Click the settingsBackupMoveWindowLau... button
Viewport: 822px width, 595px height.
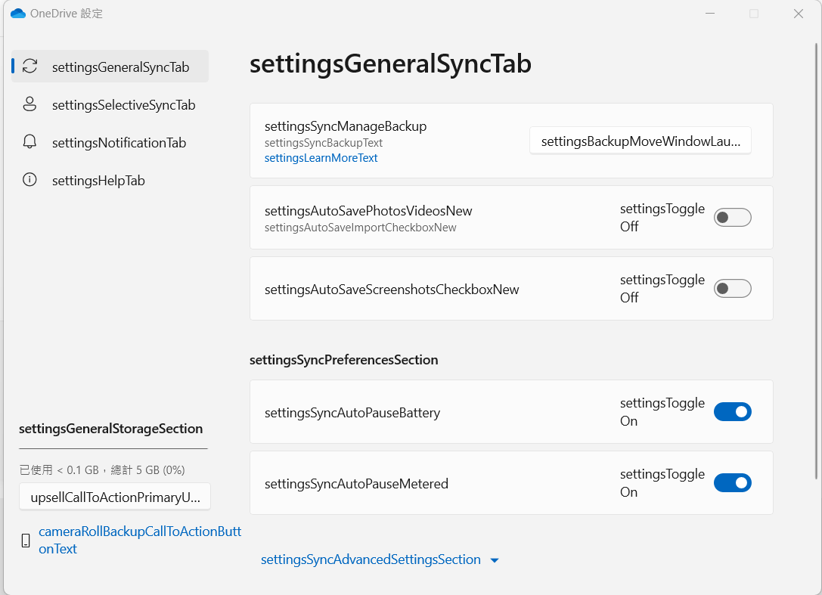coord(640,141)
